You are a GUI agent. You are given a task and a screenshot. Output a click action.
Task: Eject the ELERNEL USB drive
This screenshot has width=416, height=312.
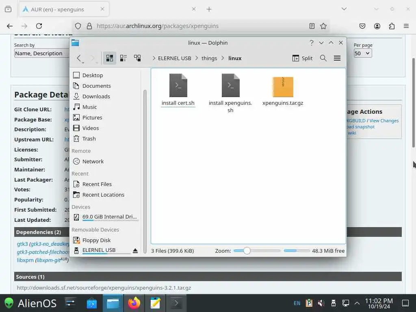click(135, 250)
